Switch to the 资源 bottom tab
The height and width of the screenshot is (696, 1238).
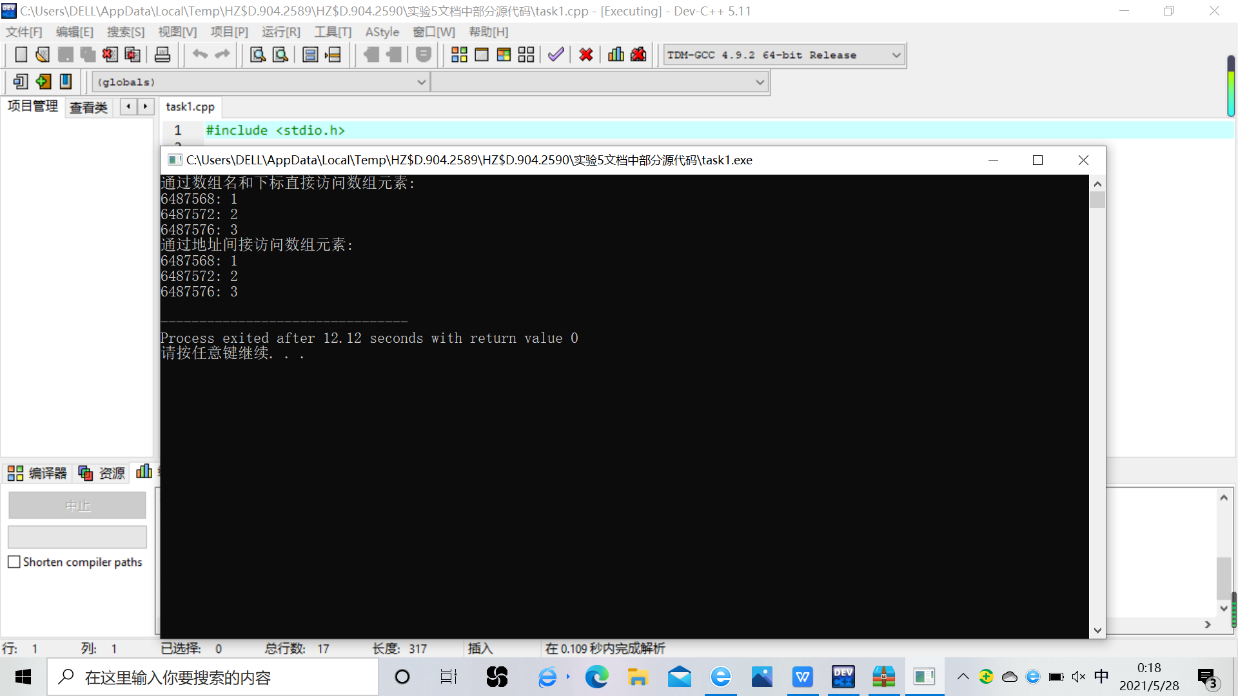coord(102,474)
